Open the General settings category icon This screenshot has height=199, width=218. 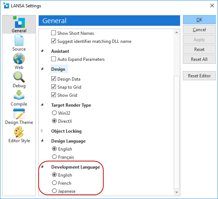tap(19, 22)
